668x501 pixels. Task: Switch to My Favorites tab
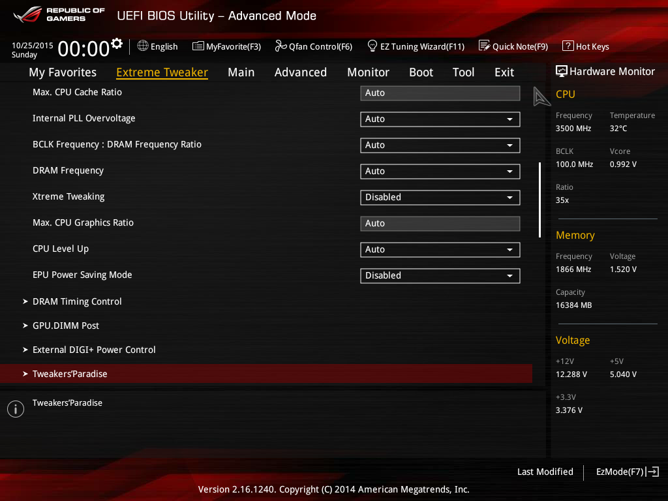pos(63,72)
